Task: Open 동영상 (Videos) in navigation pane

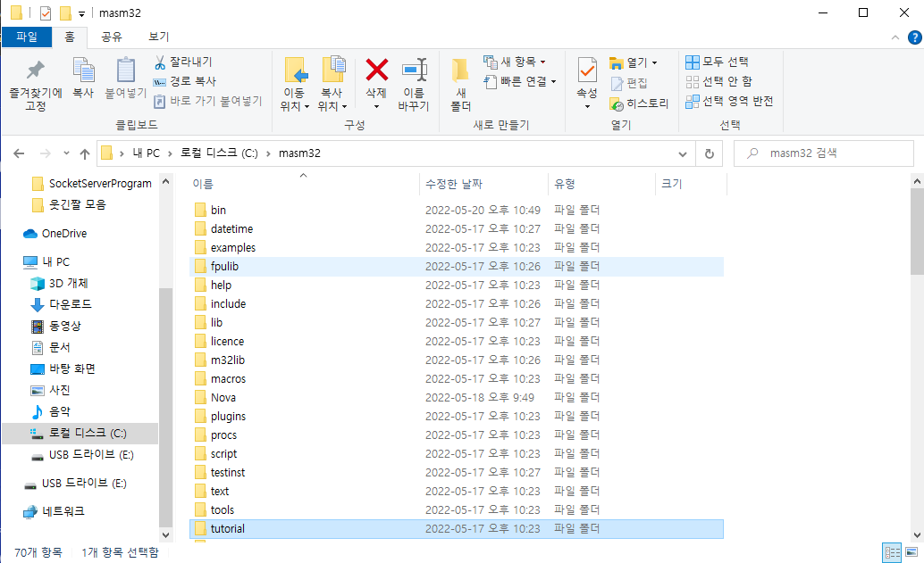Action: point(56,326)
